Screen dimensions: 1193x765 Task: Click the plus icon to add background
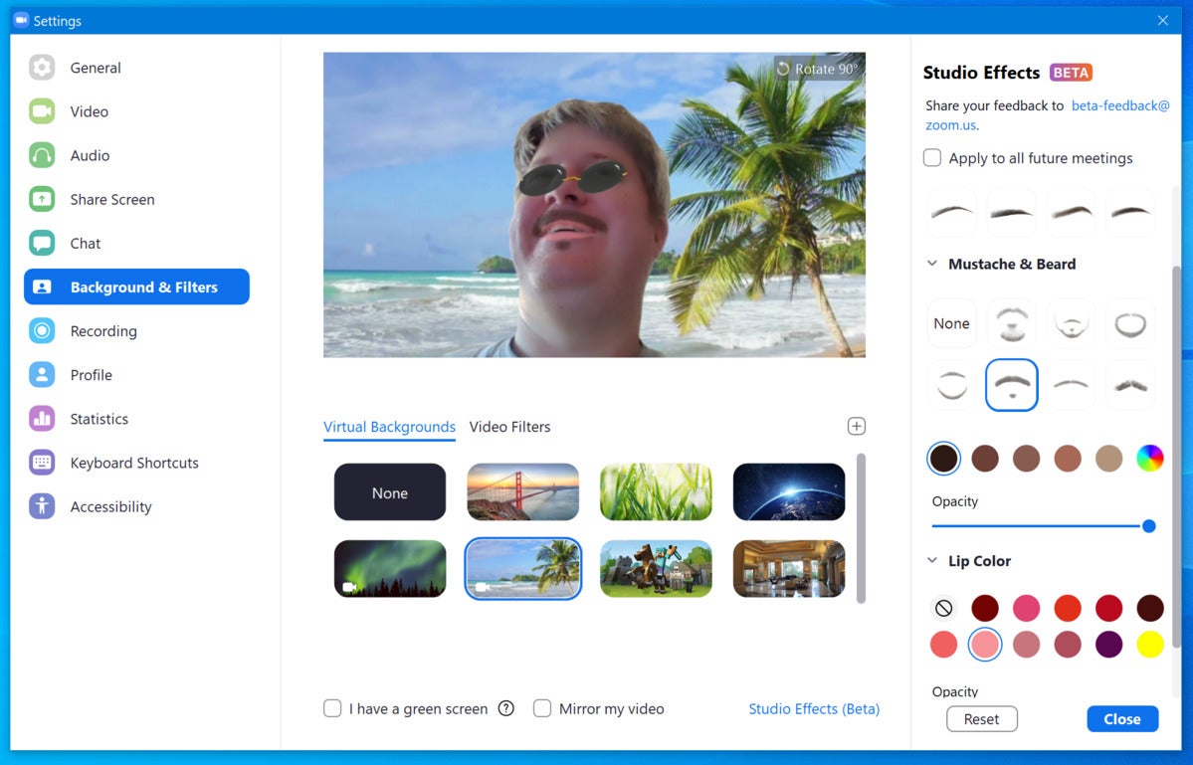[856, 426]
